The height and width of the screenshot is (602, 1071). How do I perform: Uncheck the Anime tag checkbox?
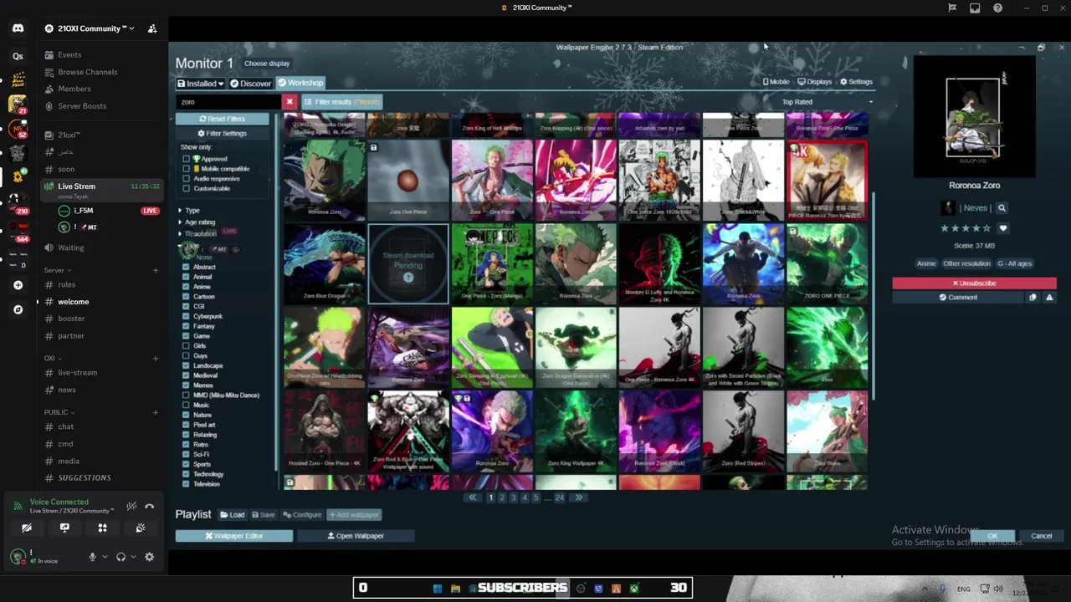(x=186, y=287)
